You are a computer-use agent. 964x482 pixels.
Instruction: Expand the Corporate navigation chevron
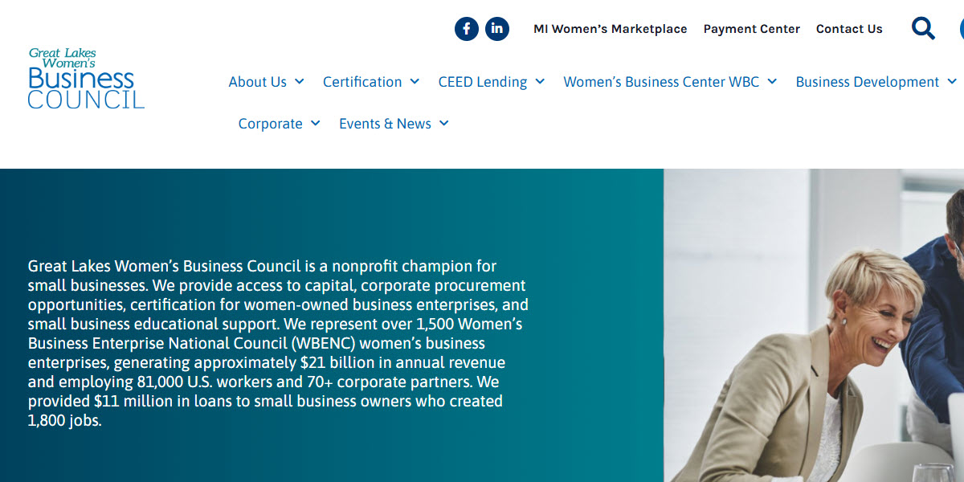316,123
